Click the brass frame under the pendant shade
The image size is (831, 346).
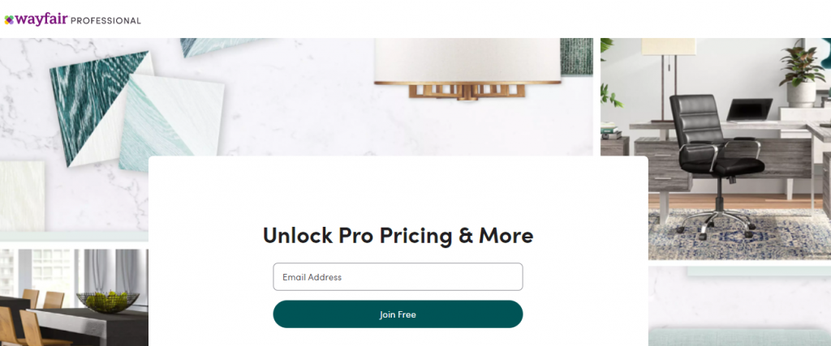click(x=467, y=91)
